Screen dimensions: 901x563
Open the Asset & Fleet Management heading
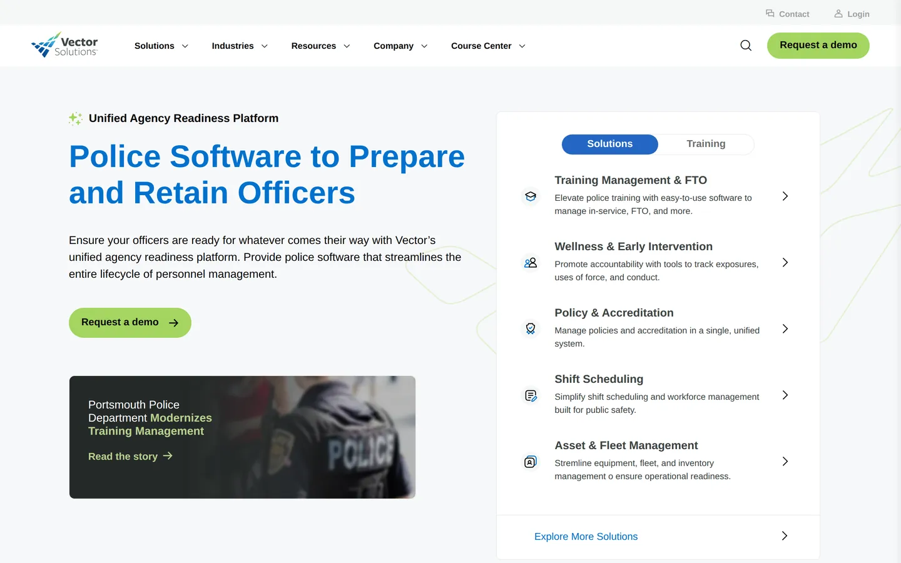(x=626, y=445)
